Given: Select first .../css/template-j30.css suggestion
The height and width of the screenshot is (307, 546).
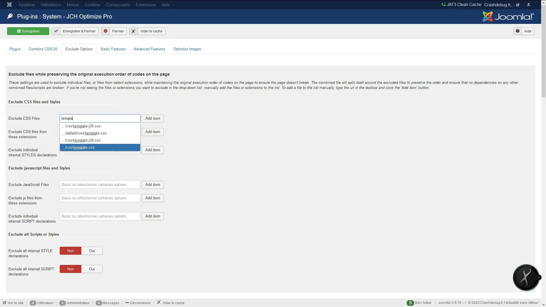Looking at the screenshot, I should click(100, 126).
